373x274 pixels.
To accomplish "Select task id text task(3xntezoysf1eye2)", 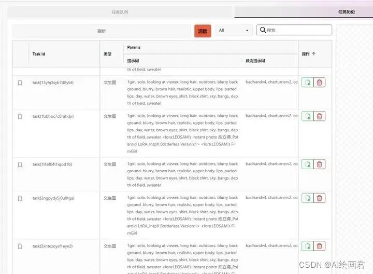I will pyautogui.click(x=52, y=246).
